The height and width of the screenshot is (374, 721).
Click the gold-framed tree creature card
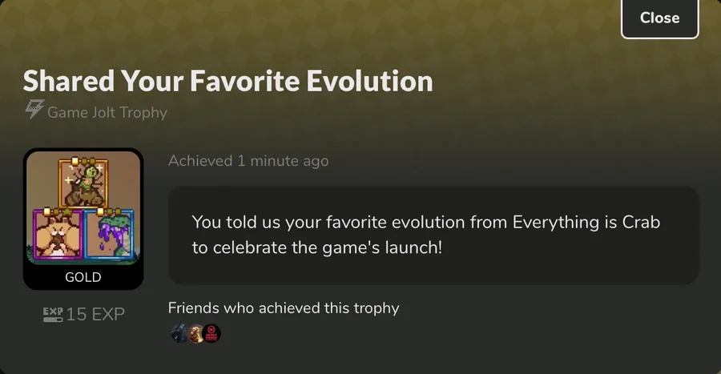pos(83,183)
